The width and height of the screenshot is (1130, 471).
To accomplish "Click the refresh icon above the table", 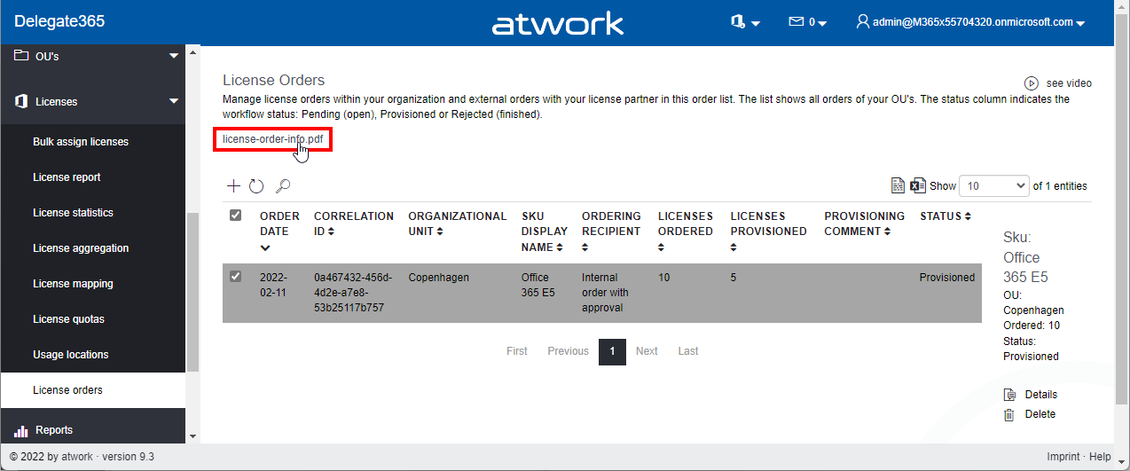I will coord(256,186).
